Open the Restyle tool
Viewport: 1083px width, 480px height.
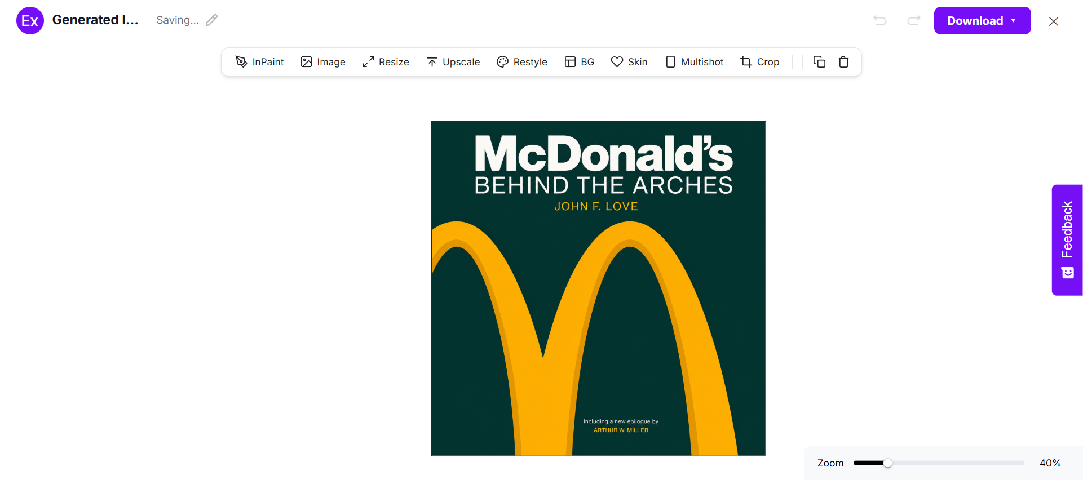click(x=522, y=62)
